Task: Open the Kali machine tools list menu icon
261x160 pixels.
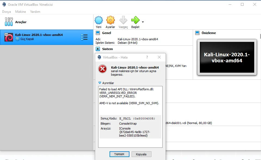Action: click(x=84, y=37)
